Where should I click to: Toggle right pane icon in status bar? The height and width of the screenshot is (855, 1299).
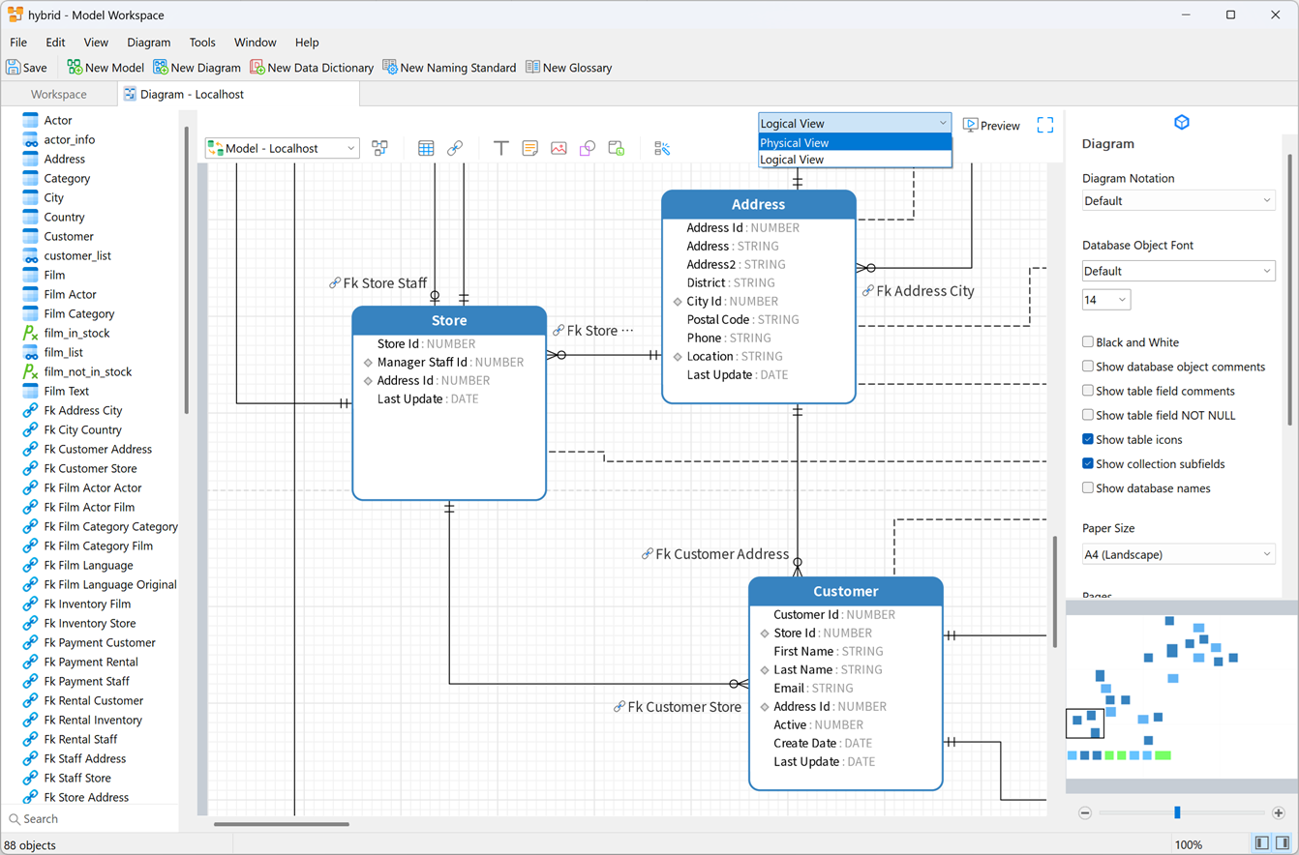click(x=1283, y=843)
